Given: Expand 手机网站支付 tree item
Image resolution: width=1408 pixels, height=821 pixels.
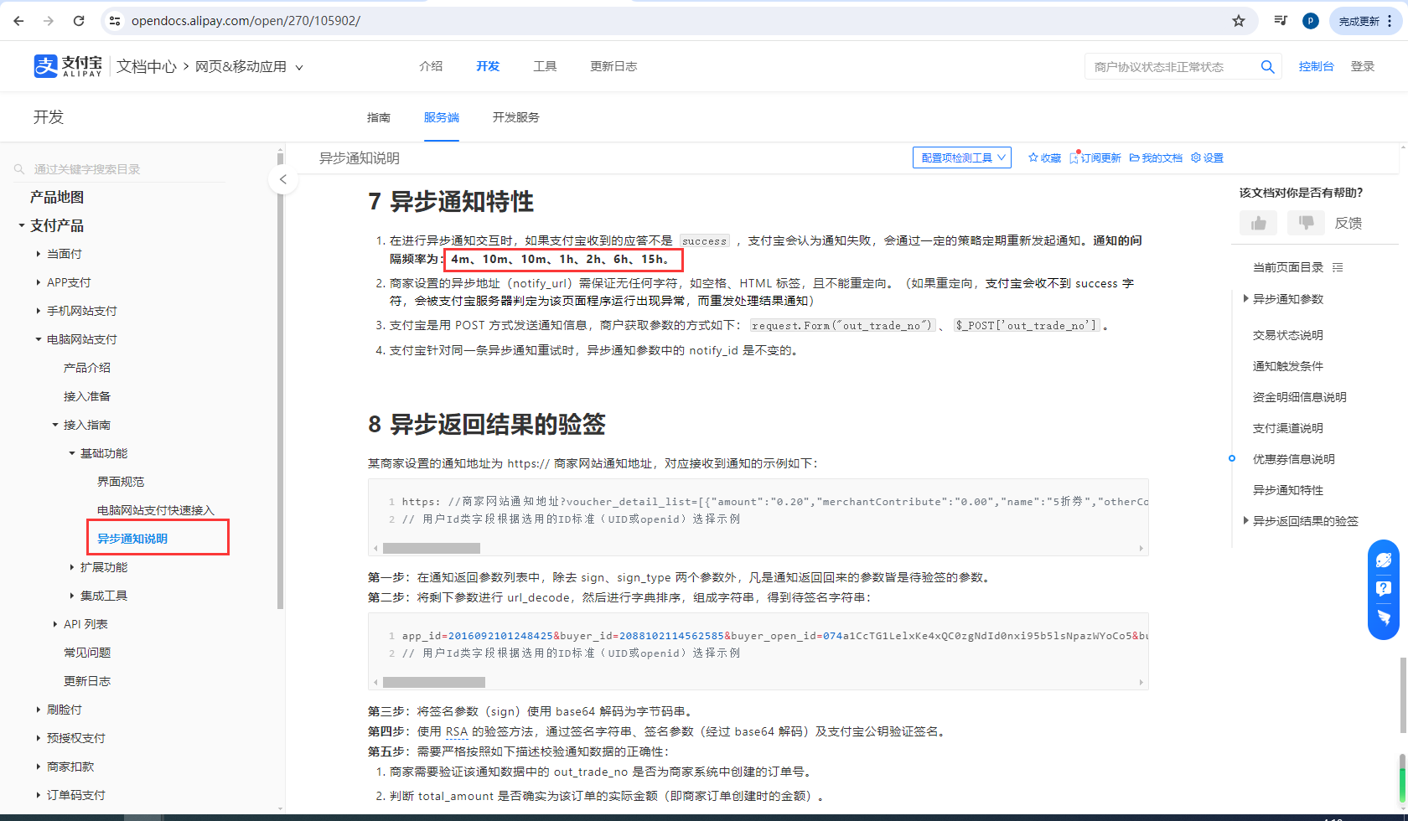Looking at the screenshot, I should click(39, 311).
